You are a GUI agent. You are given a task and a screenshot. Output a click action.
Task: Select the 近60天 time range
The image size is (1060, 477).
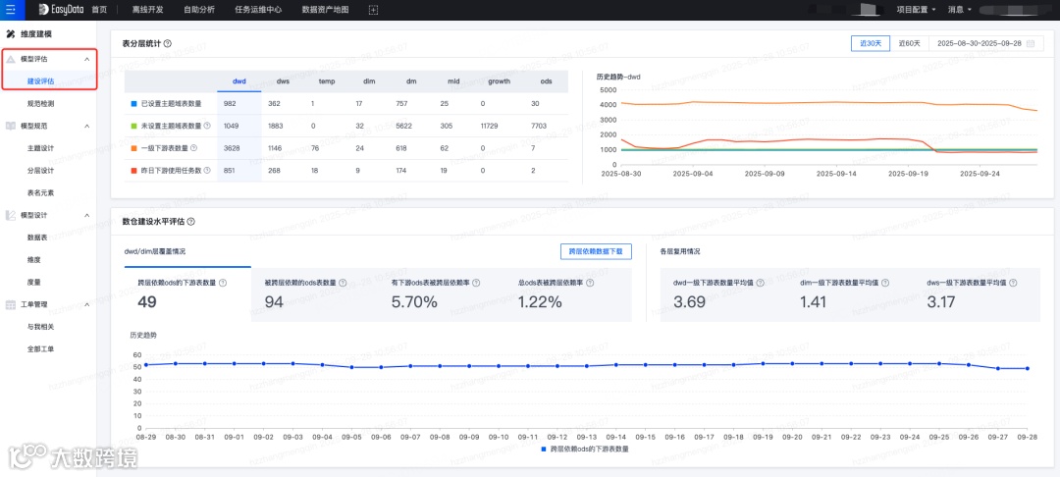click(x=909, y=43)
